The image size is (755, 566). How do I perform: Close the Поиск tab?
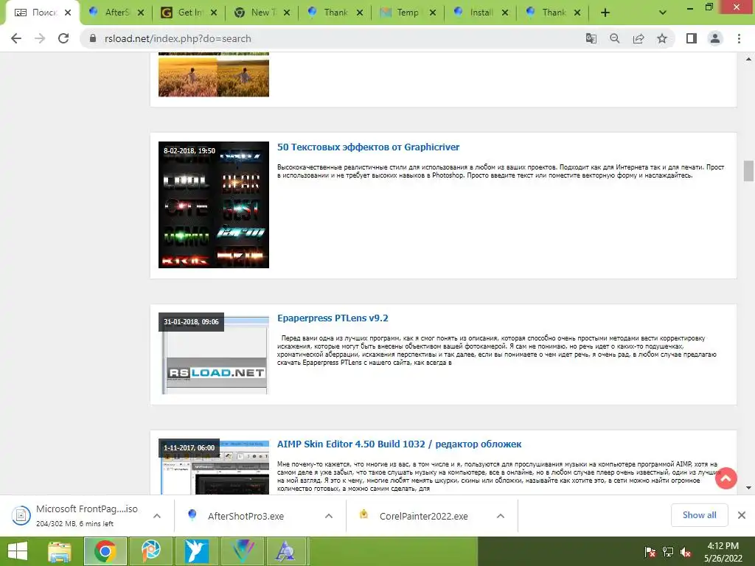pyautogui.click(x=68, y=13)
